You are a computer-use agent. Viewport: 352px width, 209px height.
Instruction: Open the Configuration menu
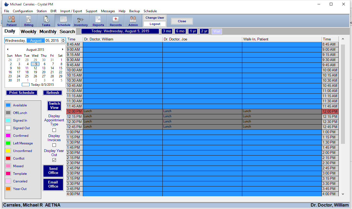[x=23, y=11]
